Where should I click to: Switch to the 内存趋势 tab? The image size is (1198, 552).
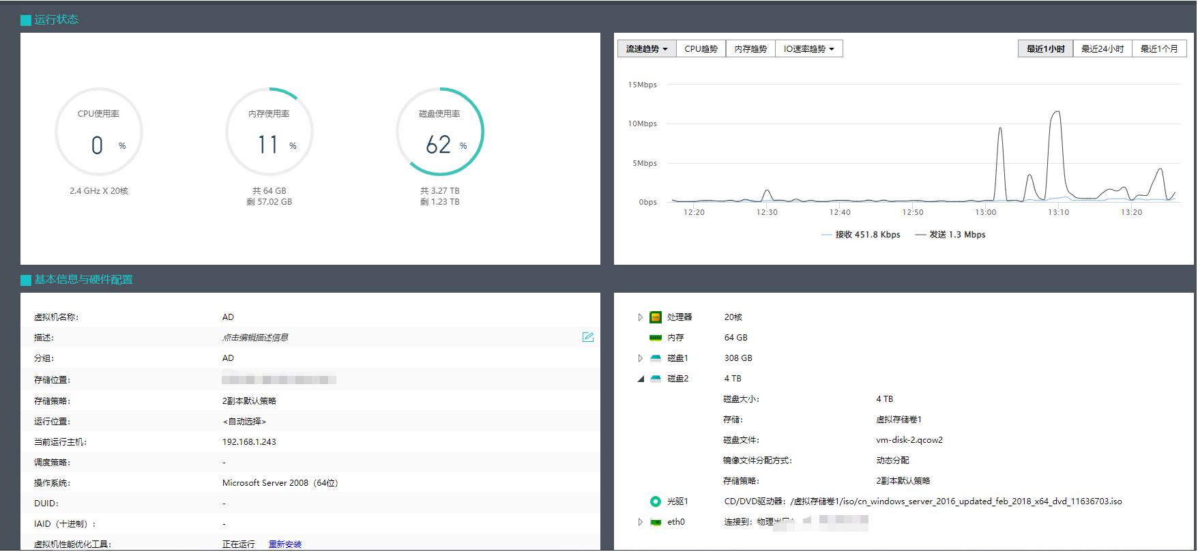750,49
